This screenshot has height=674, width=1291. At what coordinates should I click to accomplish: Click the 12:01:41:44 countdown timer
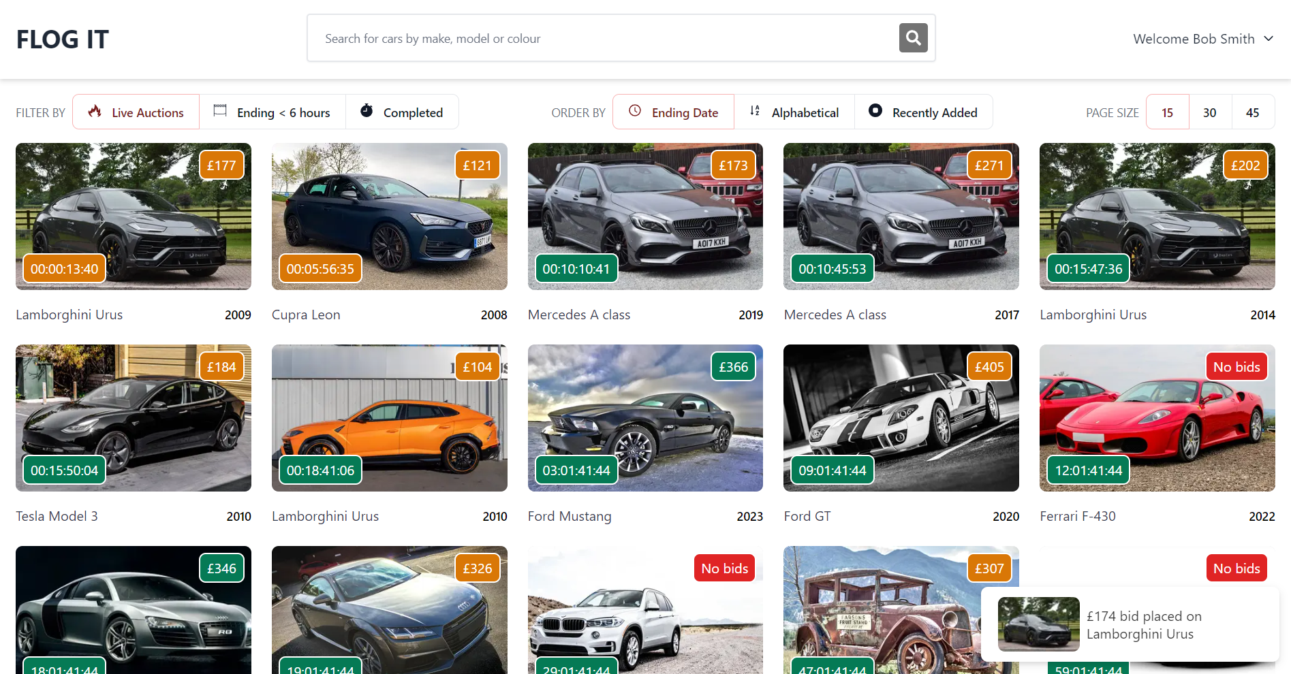(1089, 470)
